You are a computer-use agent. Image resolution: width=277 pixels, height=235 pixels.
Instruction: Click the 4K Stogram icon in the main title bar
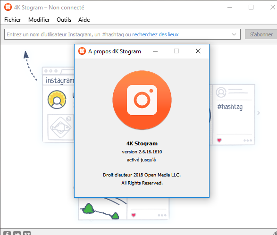(x=8, y=7)
